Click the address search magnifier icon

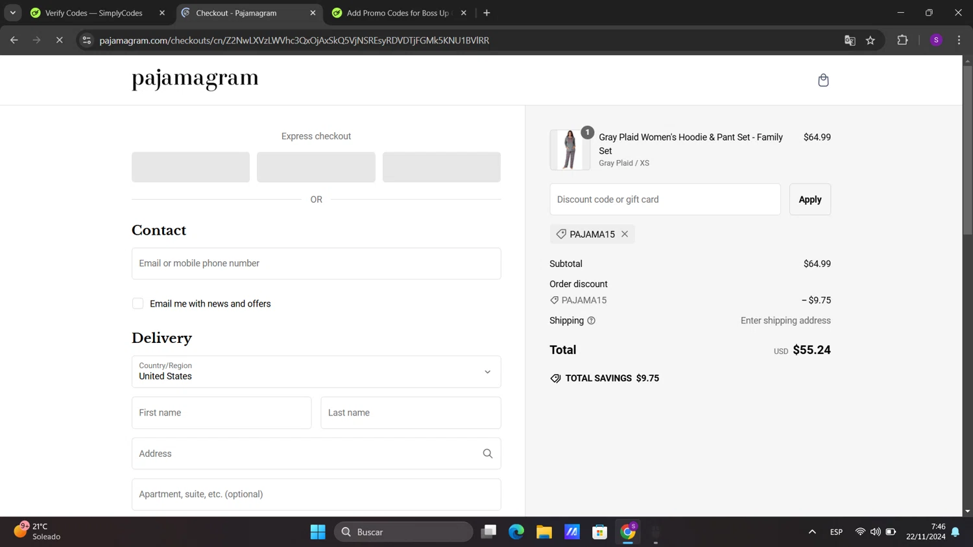point(488,454)
